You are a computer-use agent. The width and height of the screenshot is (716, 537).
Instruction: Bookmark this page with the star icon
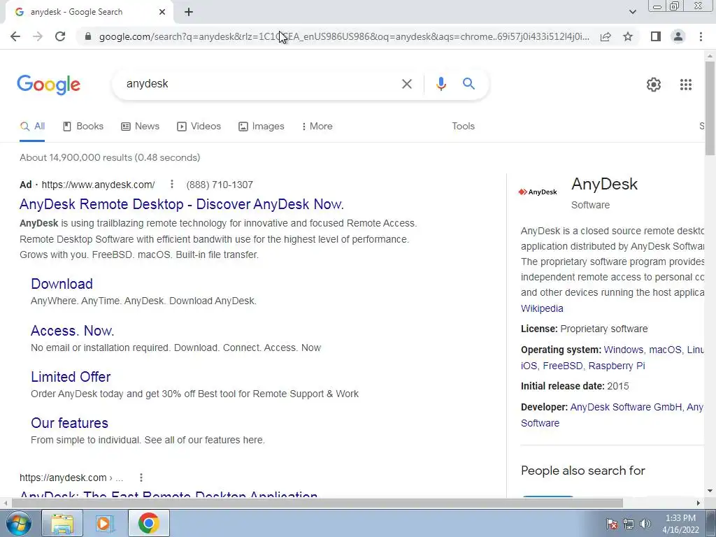(628, 36)
